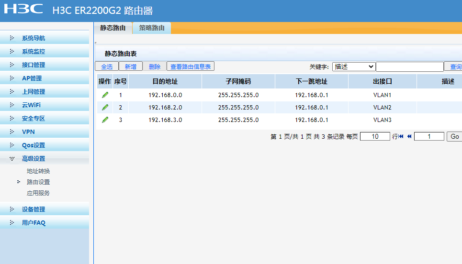Collapse the 高级设置 menu
Screen dimensions: 462x264
pyautogui.click(x=45, y=159)
